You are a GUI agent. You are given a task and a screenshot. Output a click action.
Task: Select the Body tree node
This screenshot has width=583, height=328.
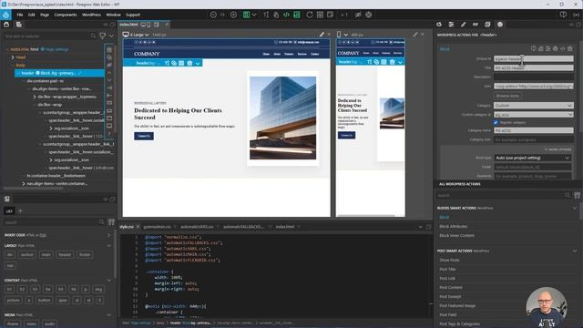coord(20,65)
